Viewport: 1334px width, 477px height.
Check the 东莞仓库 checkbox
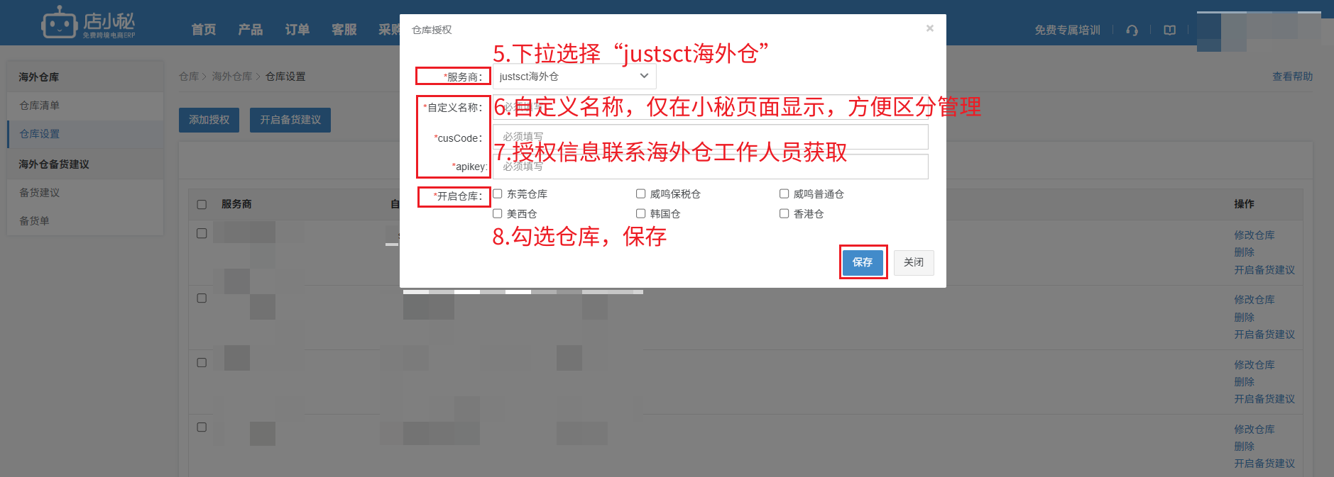coord(498,193)
